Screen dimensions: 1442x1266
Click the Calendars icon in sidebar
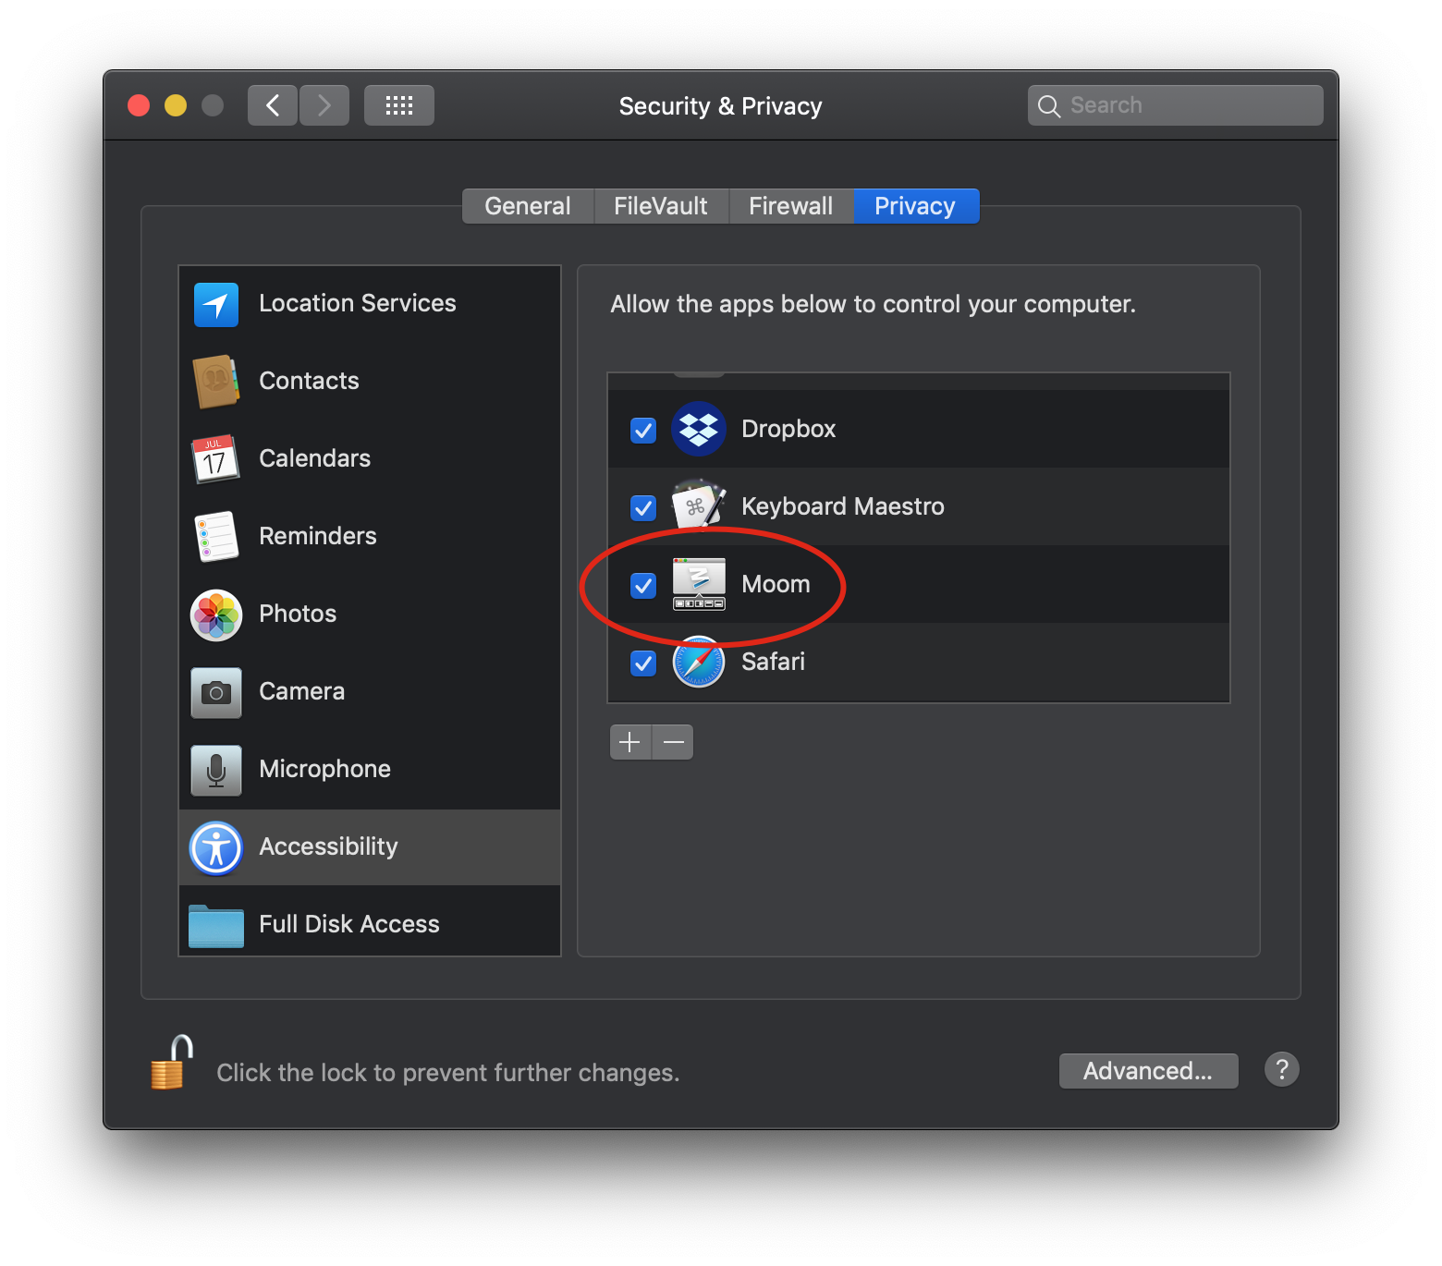tap(215, 459)
